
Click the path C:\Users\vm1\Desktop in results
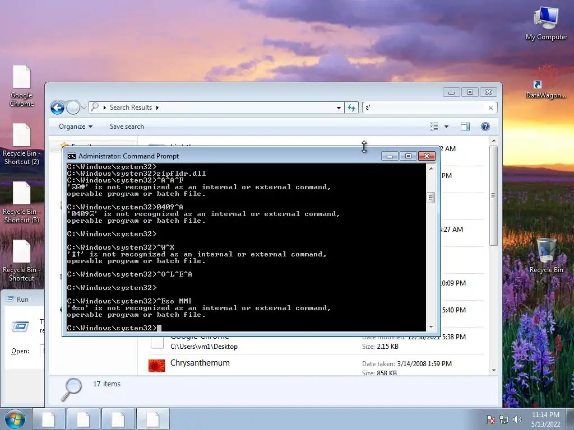point(204,346)
